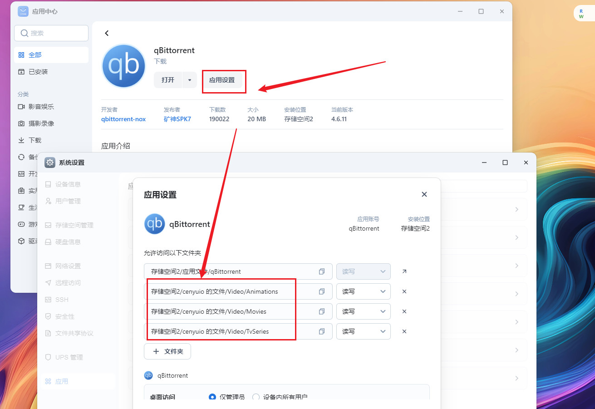595x409 pixels.
Task: Open the 读写 dropdown for Video/Animations
Action: (363, 291)
